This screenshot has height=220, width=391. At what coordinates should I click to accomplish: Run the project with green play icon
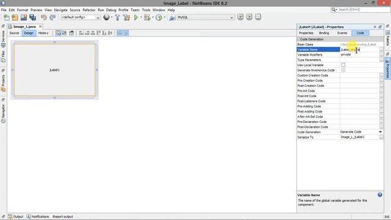tap(136, 17)
